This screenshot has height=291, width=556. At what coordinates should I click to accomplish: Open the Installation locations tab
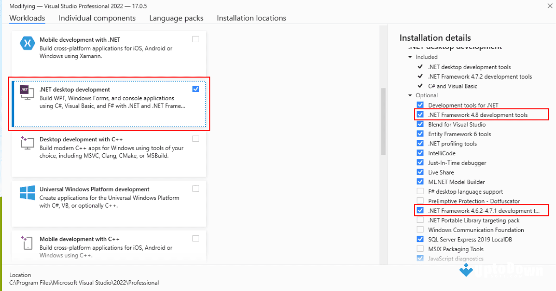[x=251, y=18]
